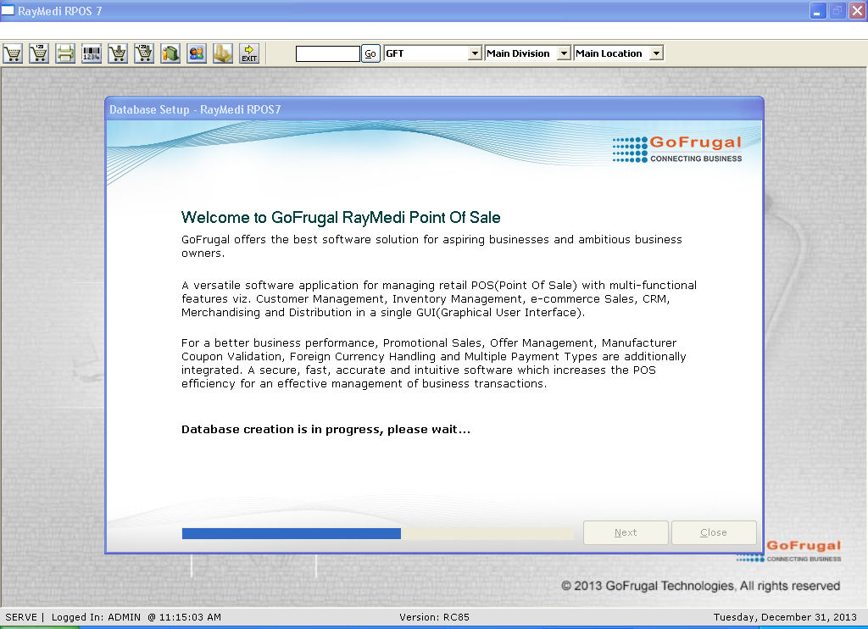Click the database creation progress bar
Viewport: 868px width, 629px height.
(x=377, y=533)
